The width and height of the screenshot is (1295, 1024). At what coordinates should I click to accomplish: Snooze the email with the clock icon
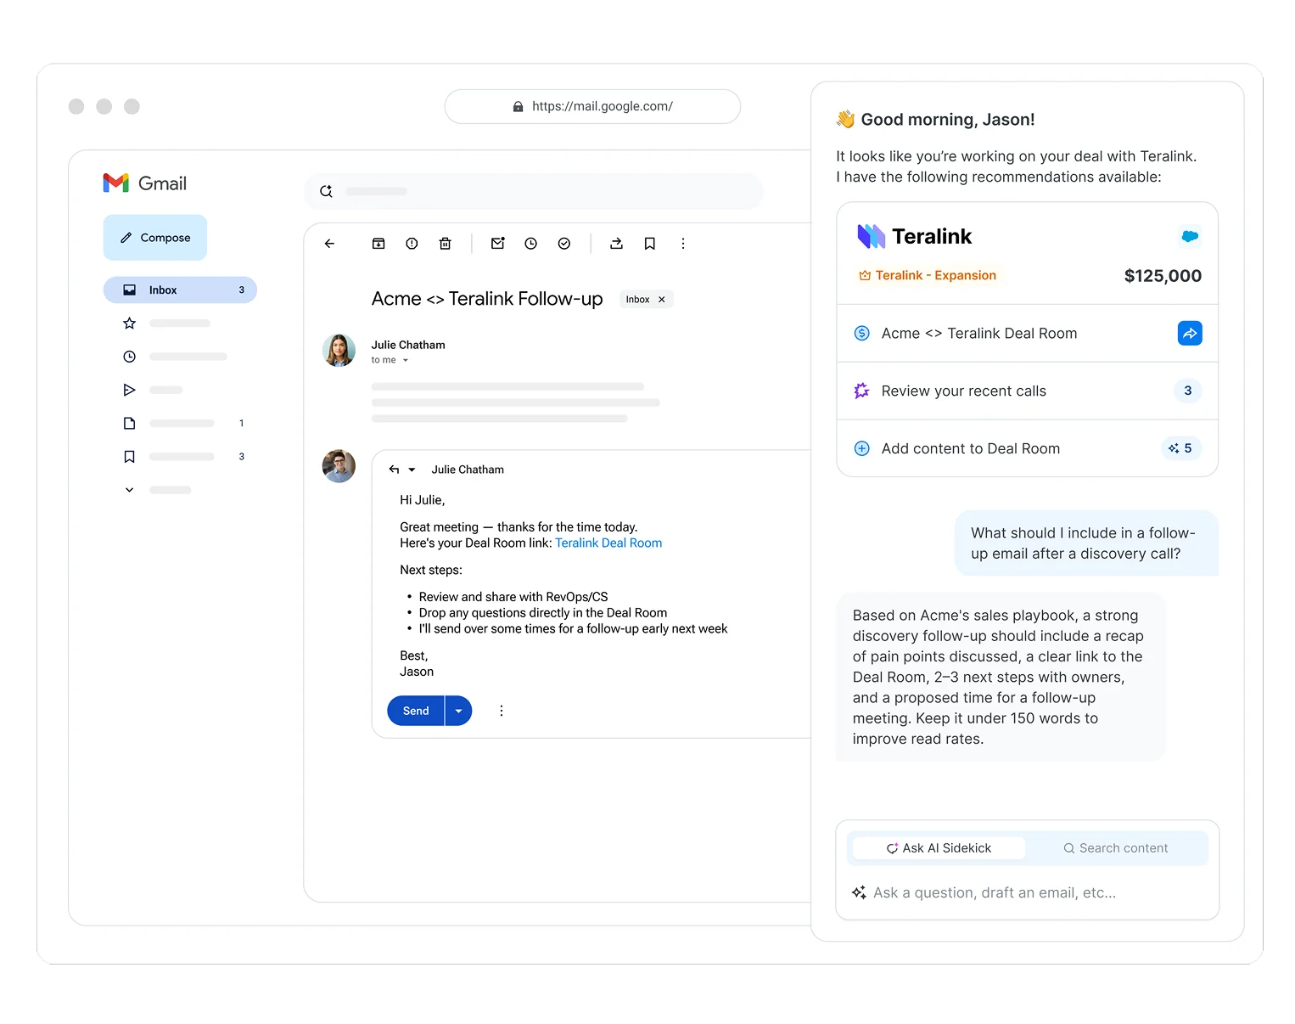click(x=530, y=244)
